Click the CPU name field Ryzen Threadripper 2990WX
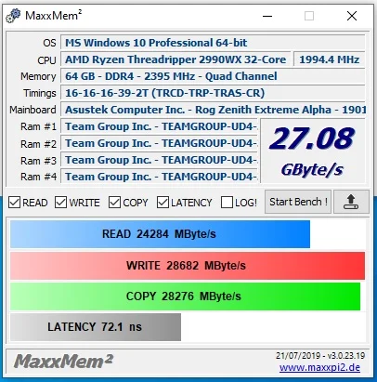 coord(175,59)
